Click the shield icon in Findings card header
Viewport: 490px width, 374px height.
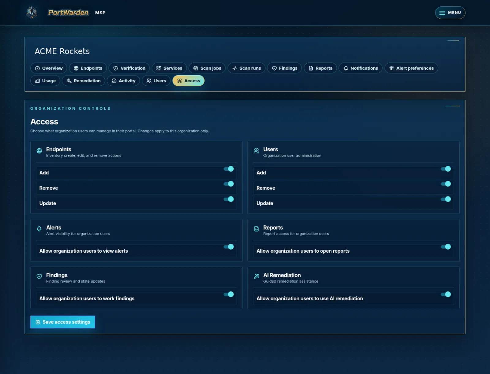[x=39, y=276]
